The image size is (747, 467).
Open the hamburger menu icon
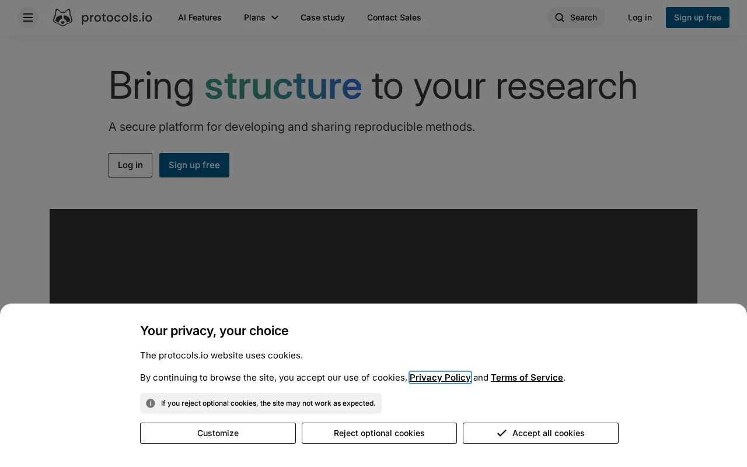pyautogui.click(x=28, y=18)
